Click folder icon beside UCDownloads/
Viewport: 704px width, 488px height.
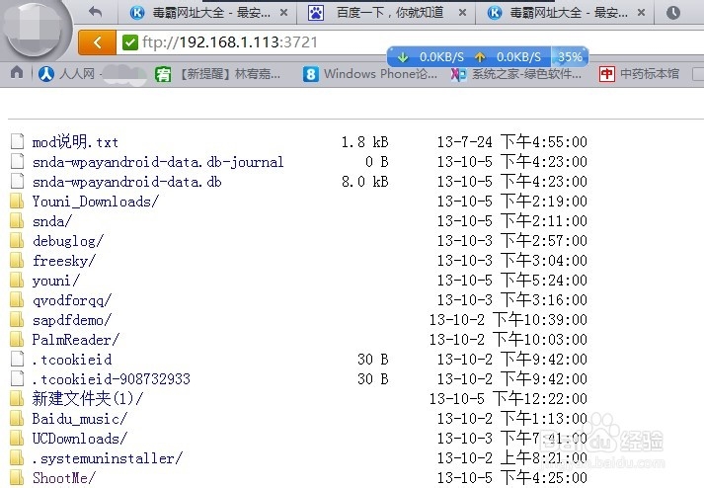17,439
